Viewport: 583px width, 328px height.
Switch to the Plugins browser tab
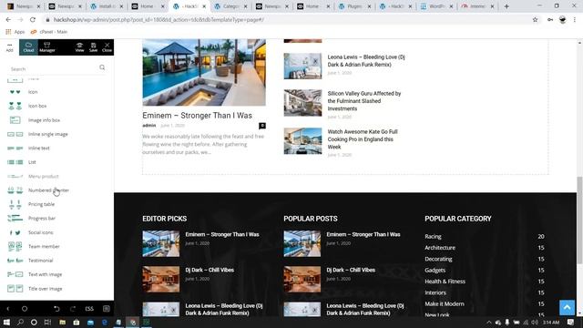click(353, 6)
